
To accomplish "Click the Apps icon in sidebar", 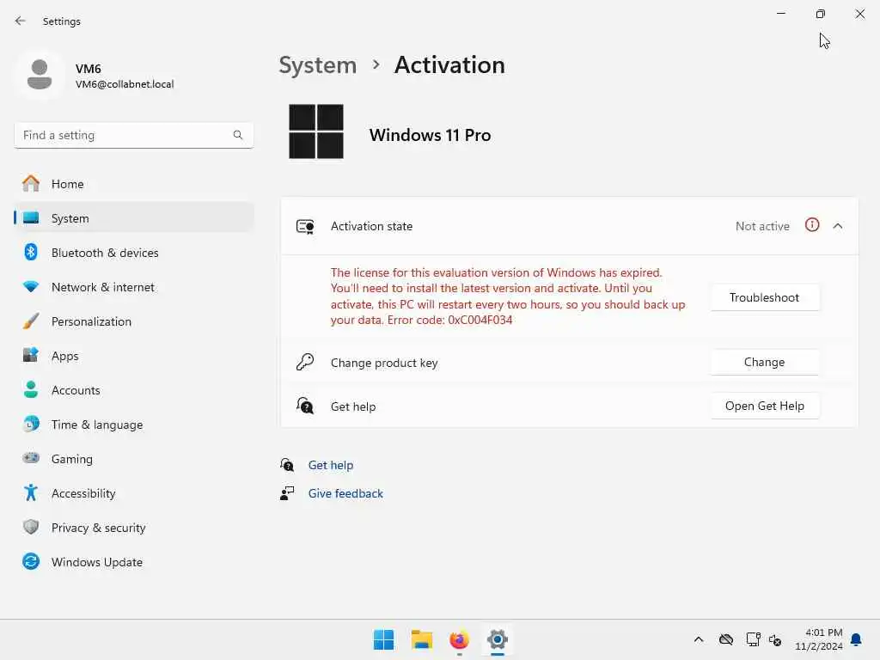I will point(31,355).
